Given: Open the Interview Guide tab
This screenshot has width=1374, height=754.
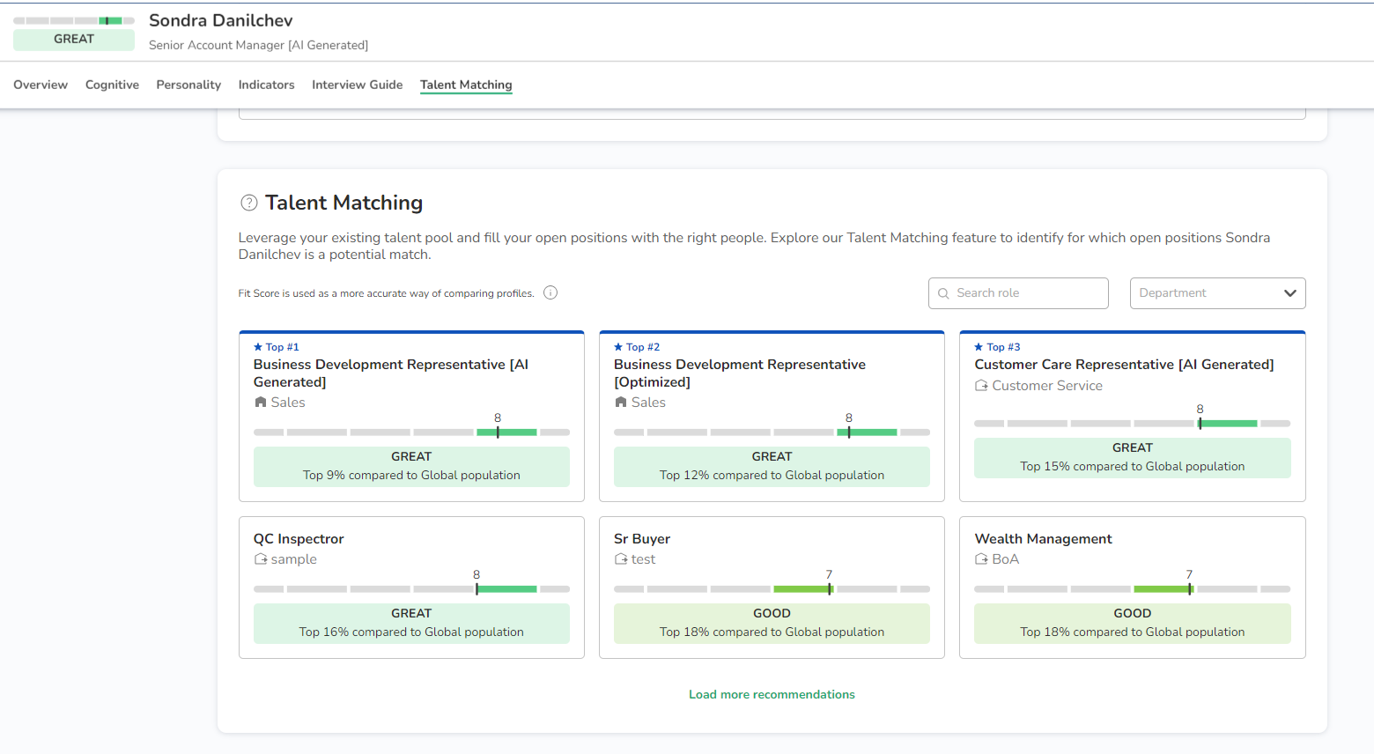Looking at the screenshot, I should coord(357,85).
